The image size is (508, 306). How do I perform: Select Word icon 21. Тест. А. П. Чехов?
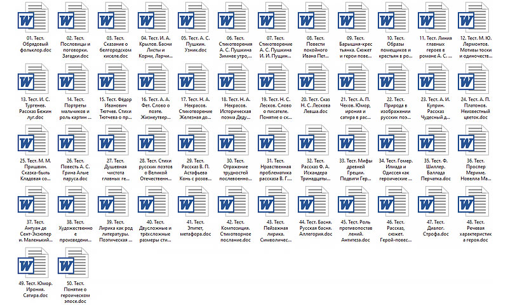click(354, 79)
